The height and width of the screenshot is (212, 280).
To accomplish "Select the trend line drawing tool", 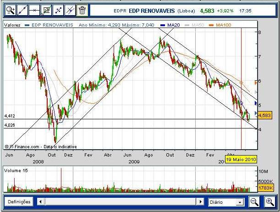I will 22,11.
